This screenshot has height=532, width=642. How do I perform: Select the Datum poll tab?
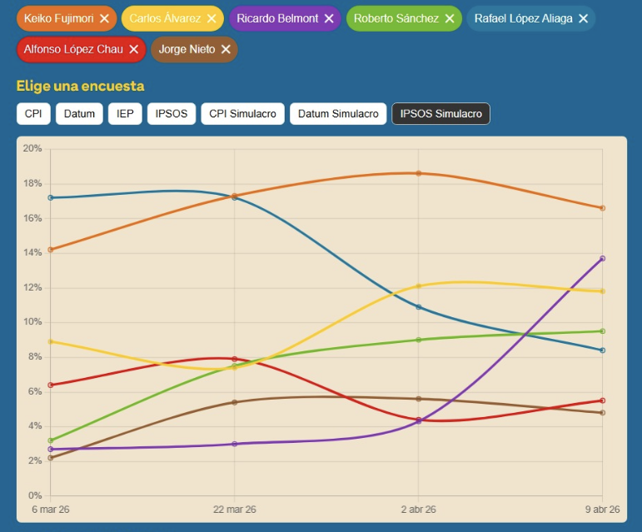click(79, 113)
